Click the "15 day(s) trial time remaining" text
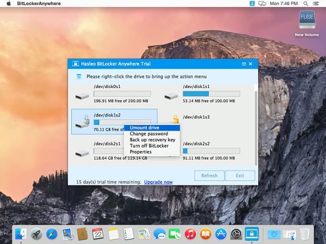326x244 pixels. tap(109, 182)
